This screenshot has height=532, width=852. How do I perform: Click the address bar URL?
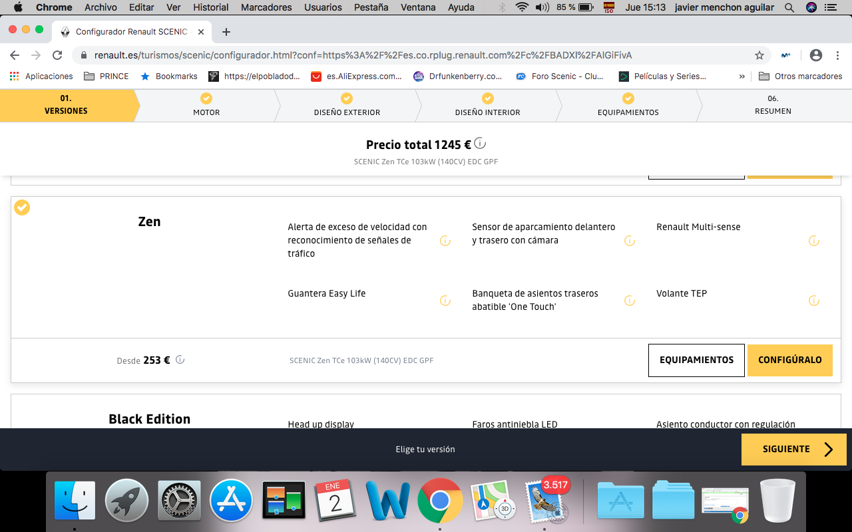click(363, 55)
